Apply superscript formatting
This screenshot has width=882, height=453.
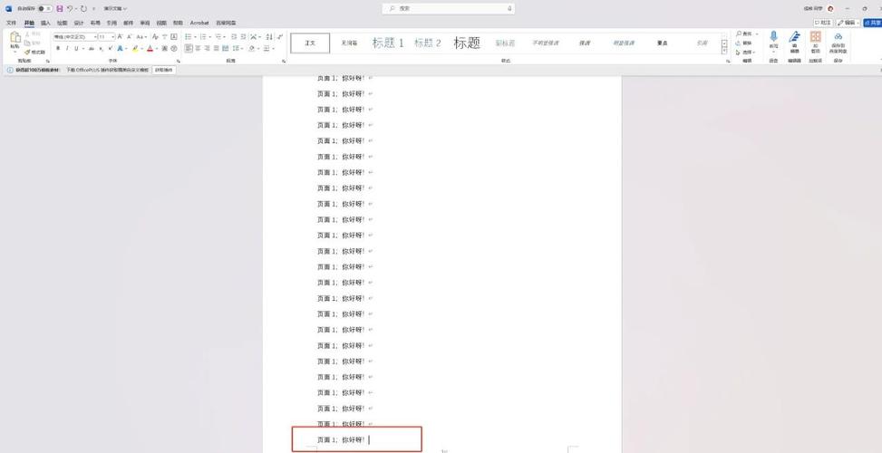(111, 49)
